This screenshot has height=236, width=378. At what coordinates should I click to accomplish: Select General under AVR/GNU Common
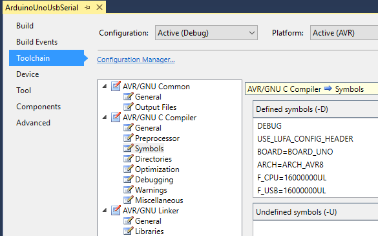point(148,97)
